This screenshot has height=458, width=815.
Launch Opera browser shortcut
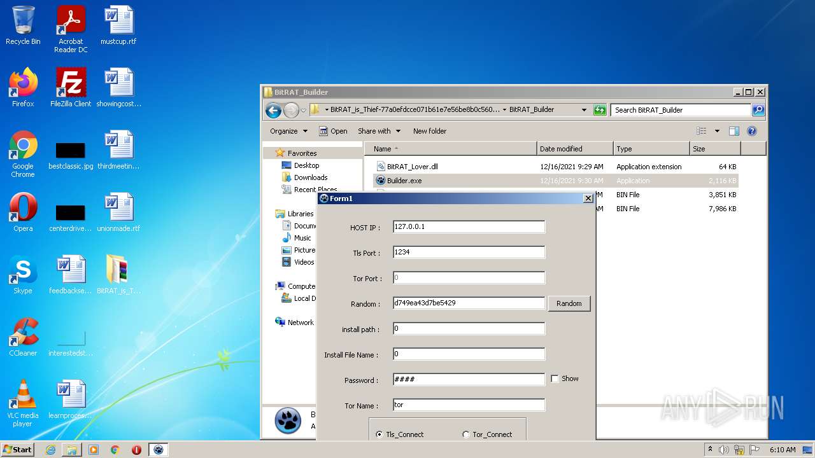point(23,212)
